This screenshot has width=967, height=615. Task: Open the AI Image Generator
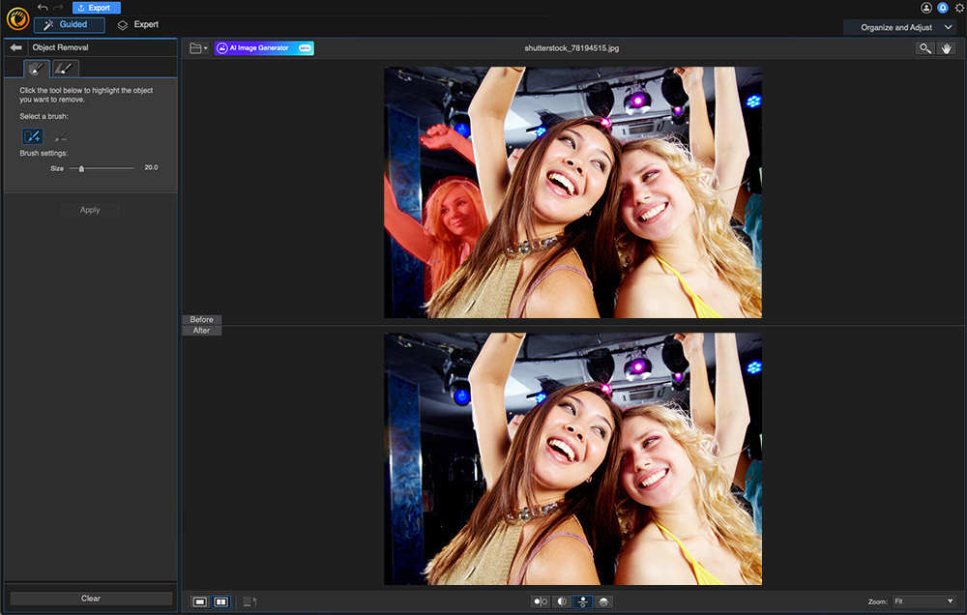tap(263, 46)
